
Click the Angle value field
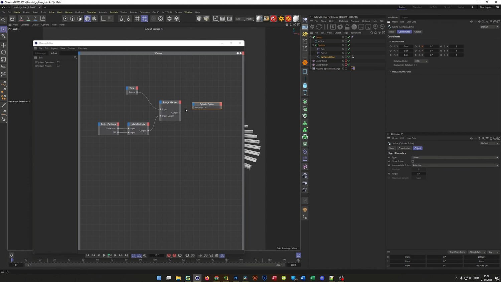point(419,174)
